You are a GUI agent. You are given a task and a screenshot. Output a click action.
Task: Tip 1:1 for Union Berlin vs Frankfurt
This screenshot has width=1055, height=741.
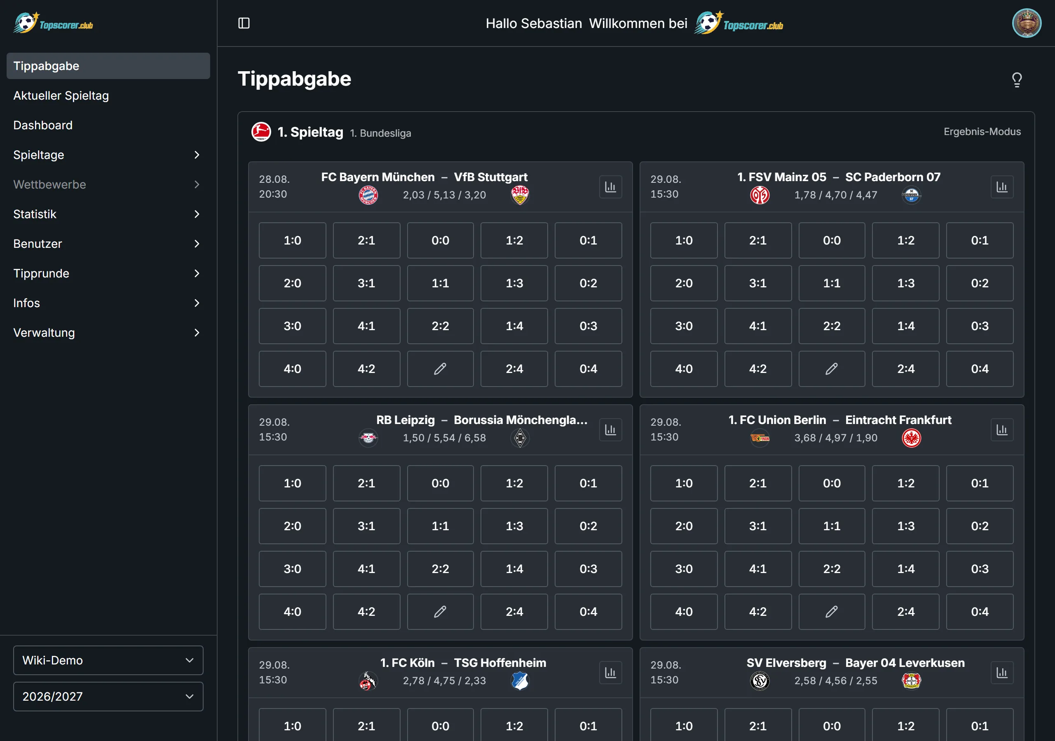(x=832, y=526)
